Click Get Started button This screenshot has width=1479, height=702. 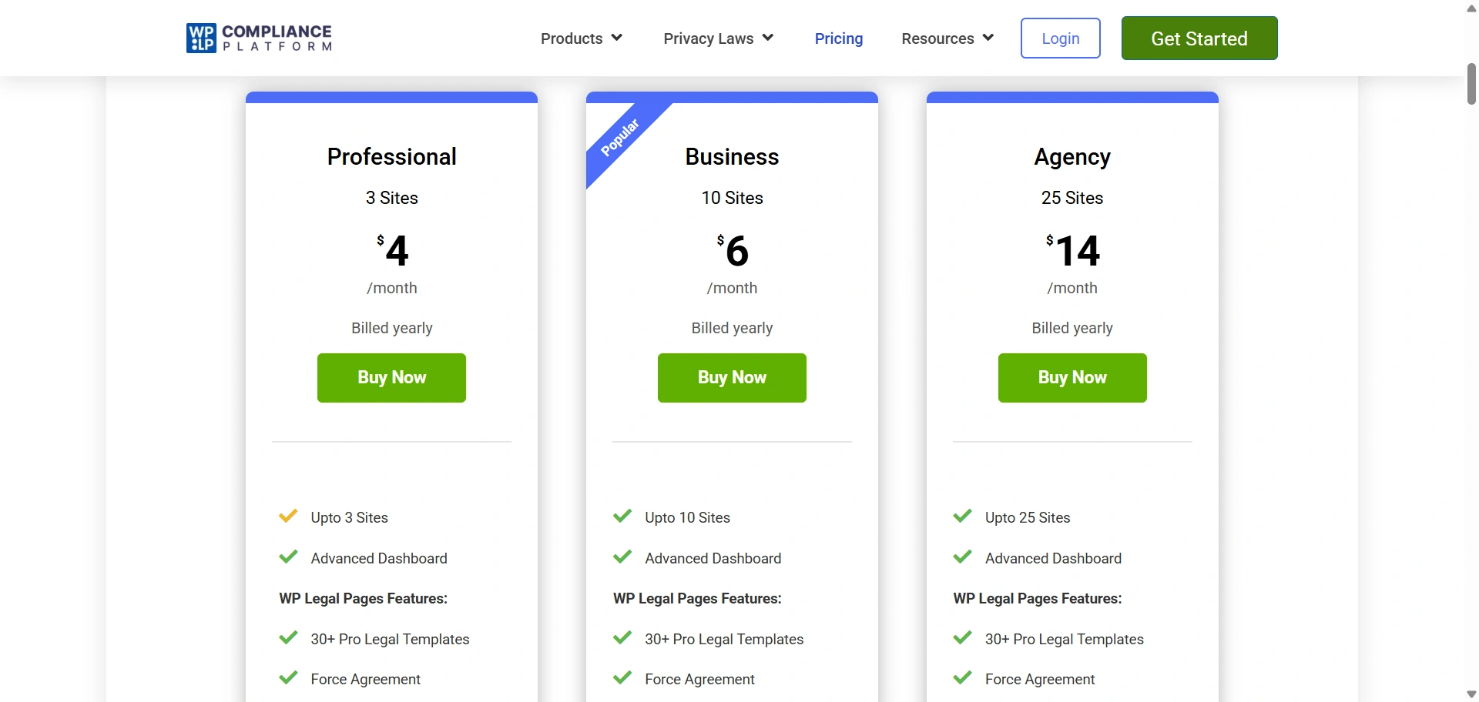[x=1199, y=38]
